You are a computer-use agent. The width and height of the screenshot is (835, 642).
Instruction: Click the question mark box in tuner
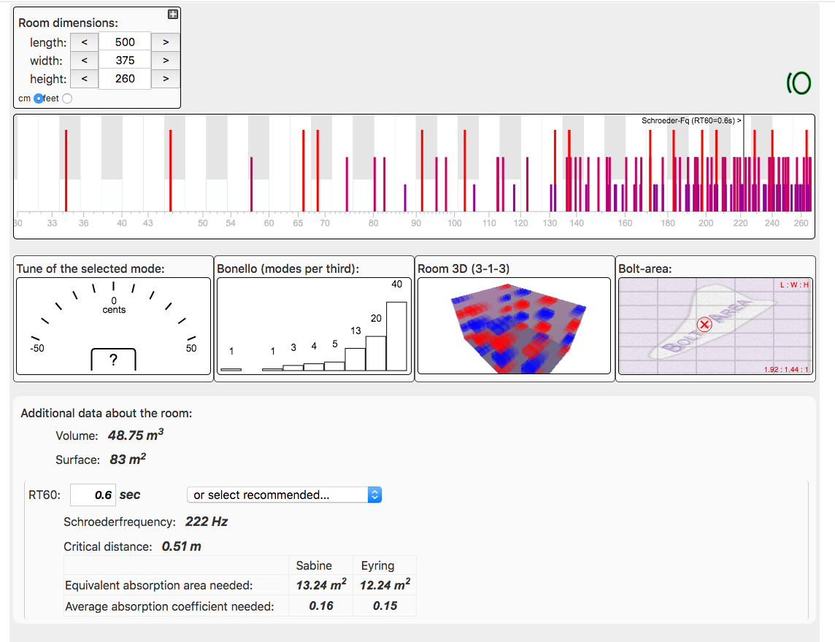(x=113, y=360)
